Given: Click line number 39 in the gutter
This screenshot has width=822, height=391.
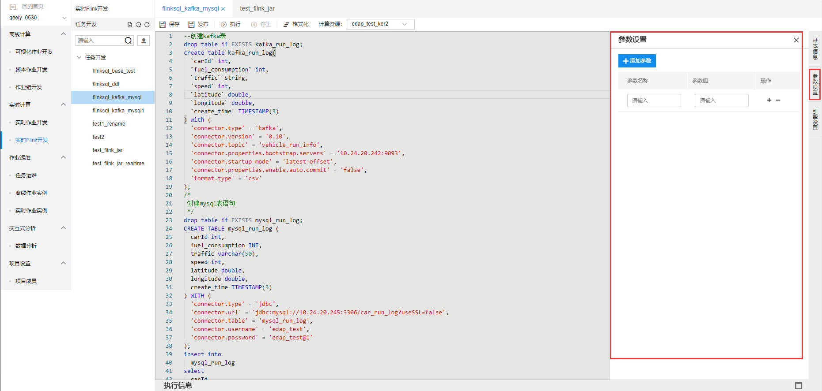Looking at the screenshot, I should pos(169,354).
